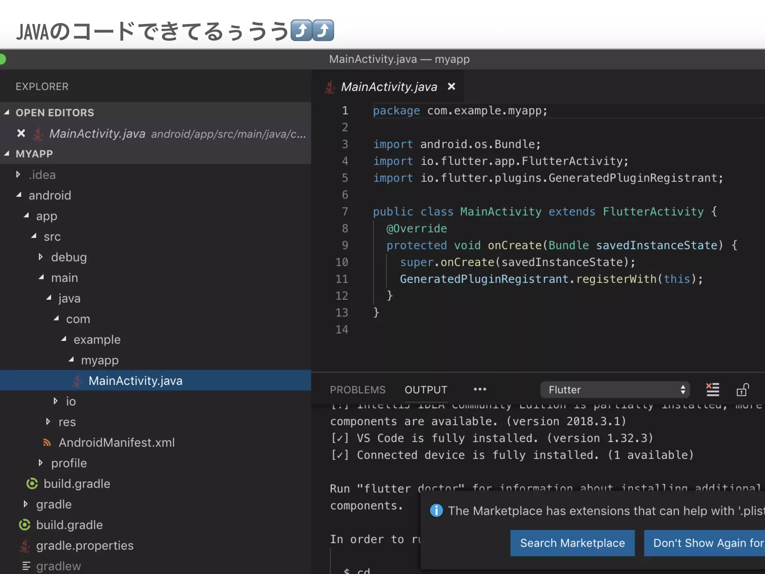The image size is (765, 574).
Task: Open build.gradle under app folder
Action: click(77, 484)
